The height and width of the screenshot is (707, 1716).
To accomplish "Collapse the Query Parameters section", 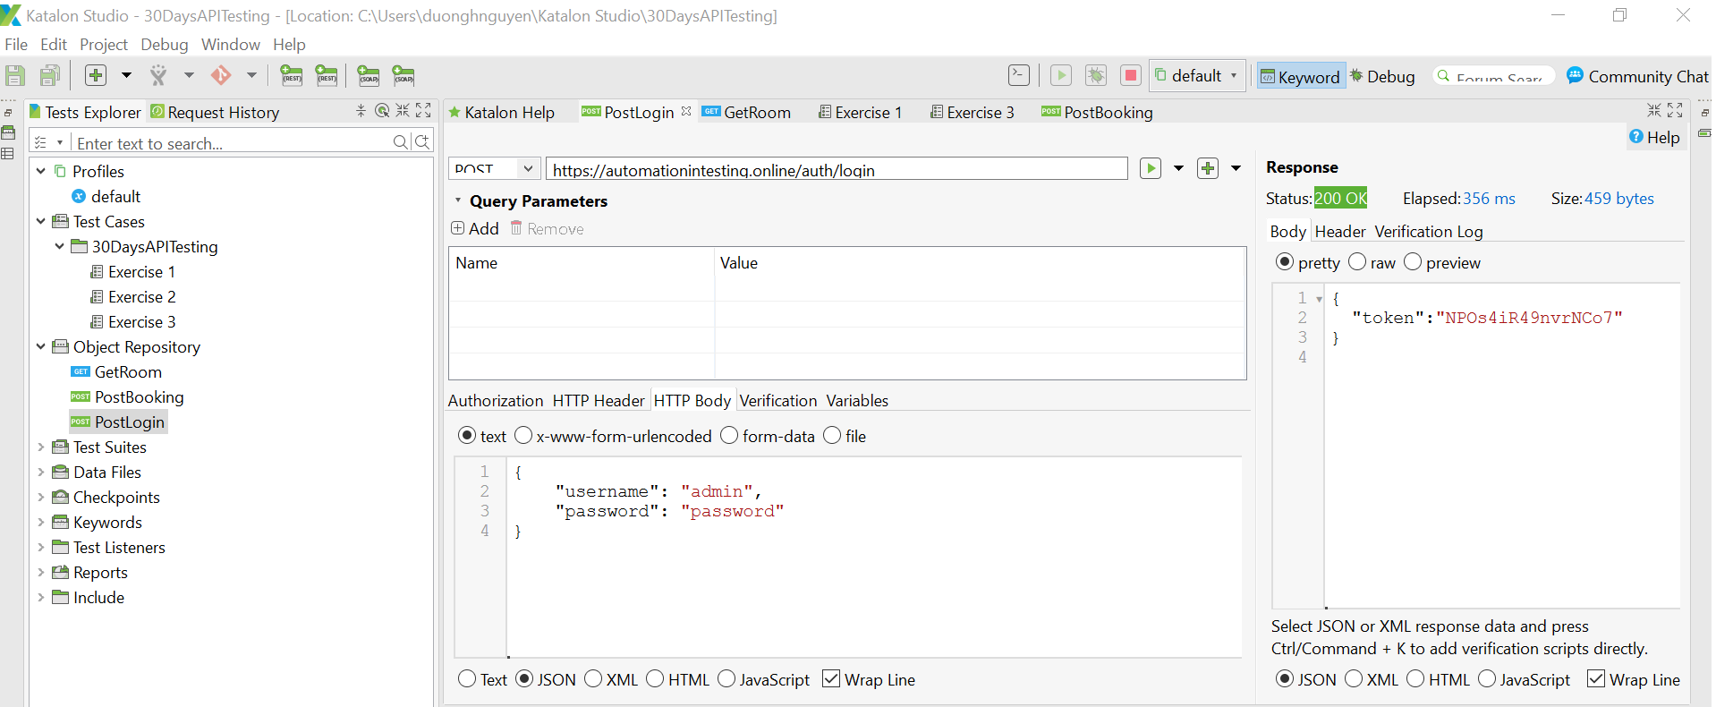I will tap(458, 200).
